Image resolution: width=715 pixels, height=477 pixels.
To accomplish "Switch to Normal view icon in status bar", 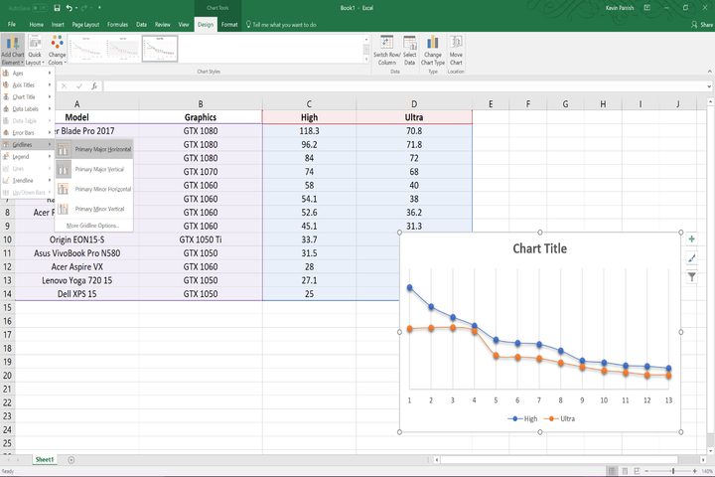I will click(x=612, y=471).
